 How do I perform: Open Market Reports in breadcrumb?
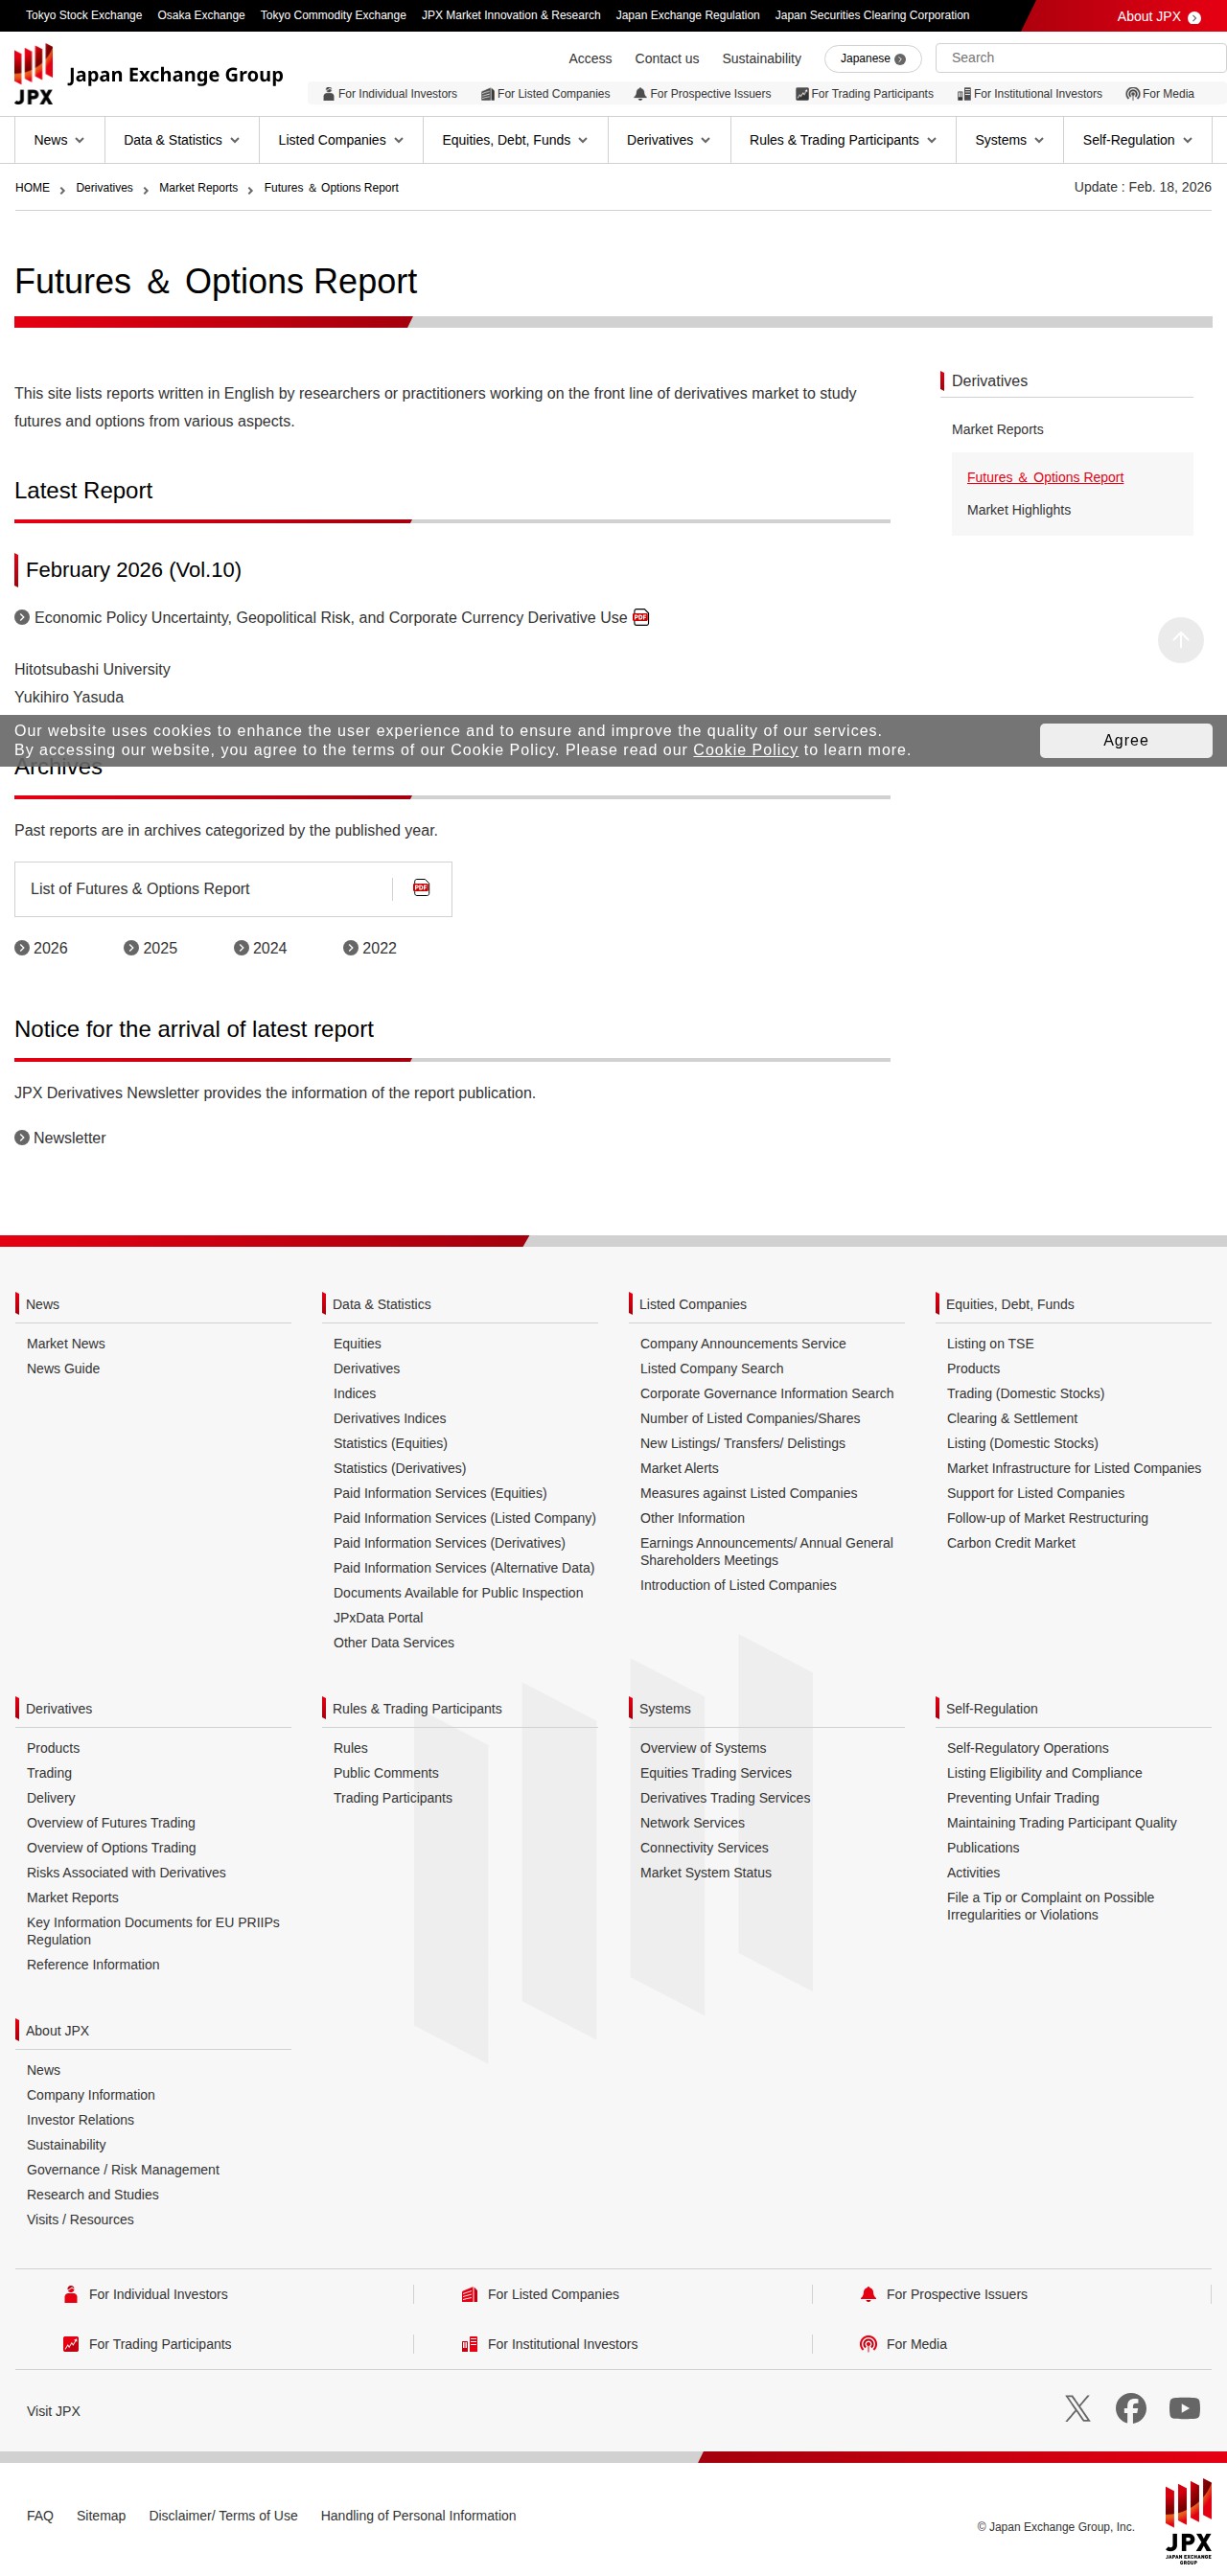coord(198,188)
